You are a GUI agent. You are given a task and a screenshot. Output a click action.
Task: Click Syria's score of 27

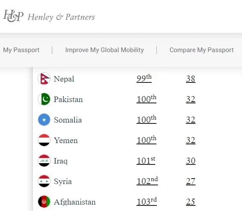click(x=191, y=181)
